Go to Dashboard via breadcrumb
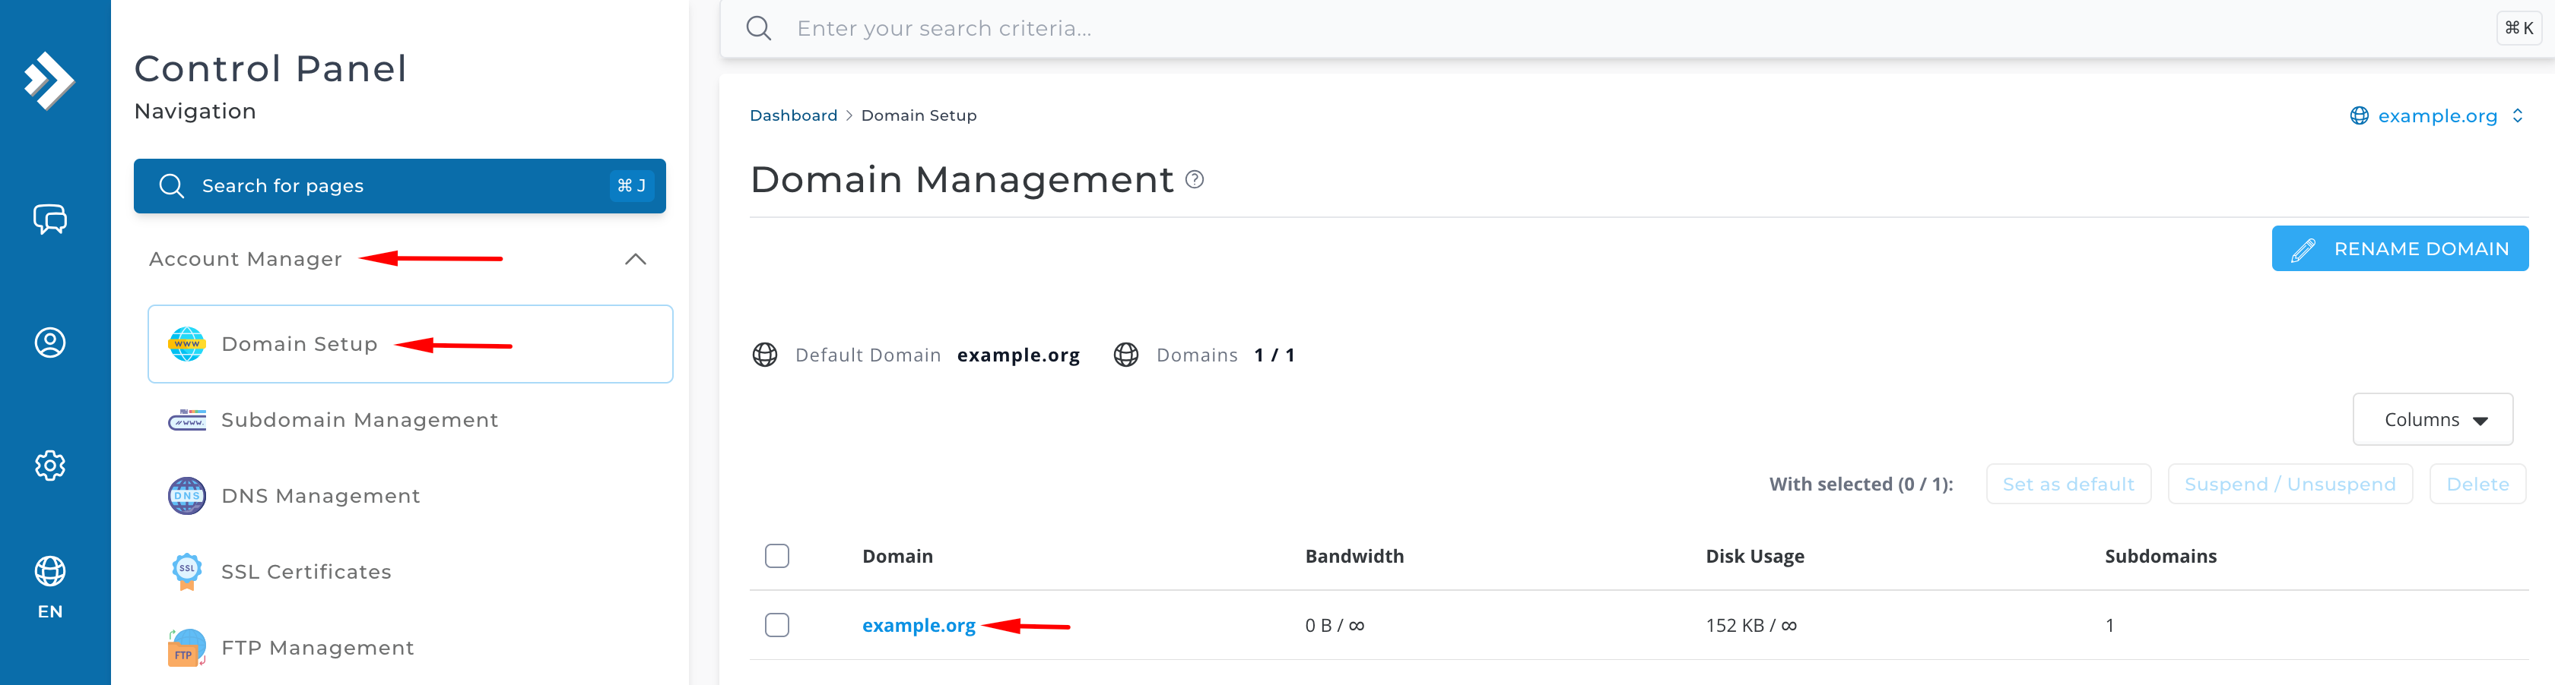The image size is (2555, 685). tap(793, 116)
